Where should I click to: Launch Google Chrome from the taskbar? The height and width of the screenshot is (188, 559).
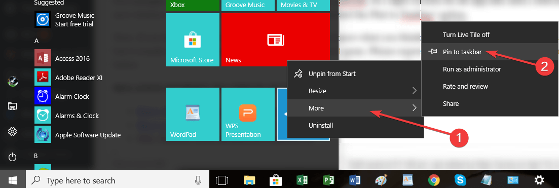(x=433, y=180)
